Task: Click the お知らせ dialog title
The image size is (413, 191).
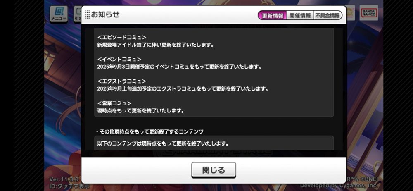Action: tap(105, 14)
